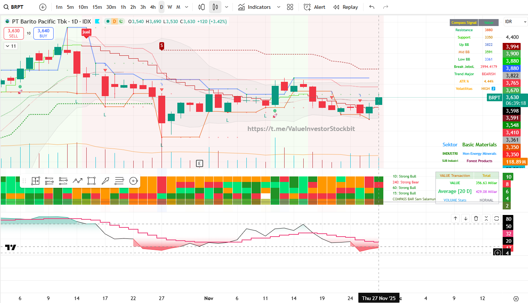Collapse the lower indicator pane
The height and width of the screenshot is (303, 528).
point(486,218)
